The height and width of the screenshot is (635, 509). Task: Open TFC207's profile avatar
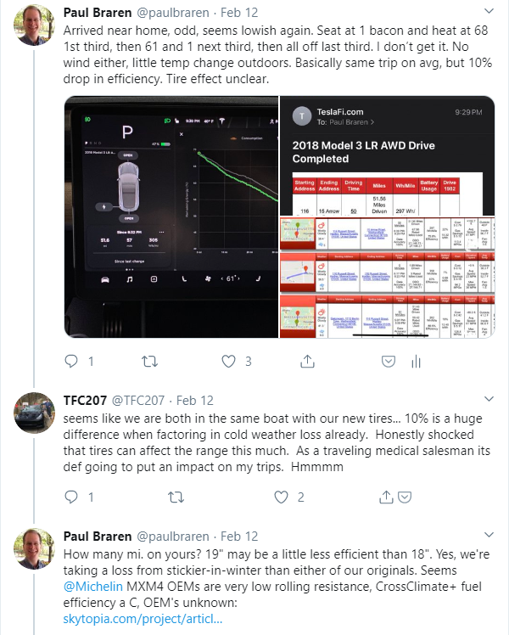click(34, 413)
